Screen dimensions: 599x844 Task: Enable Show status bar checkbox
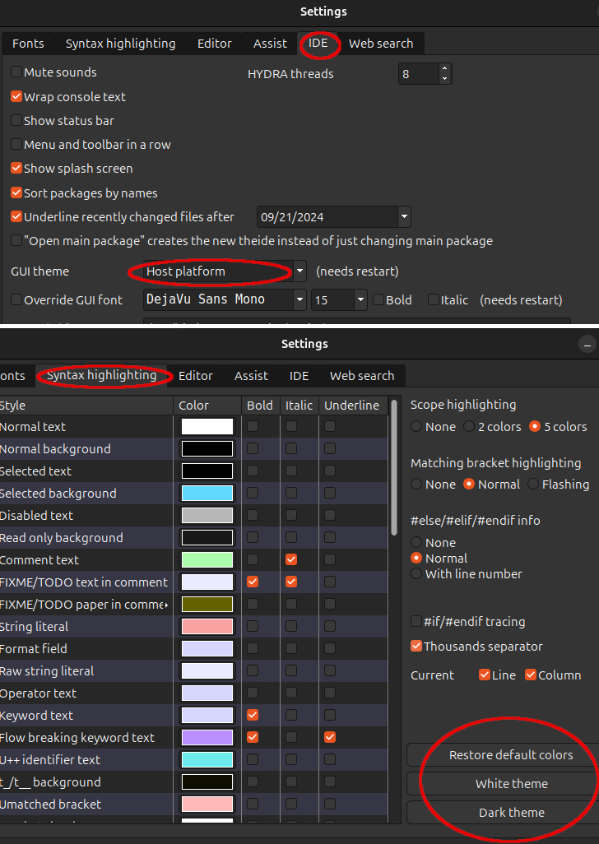16,121
